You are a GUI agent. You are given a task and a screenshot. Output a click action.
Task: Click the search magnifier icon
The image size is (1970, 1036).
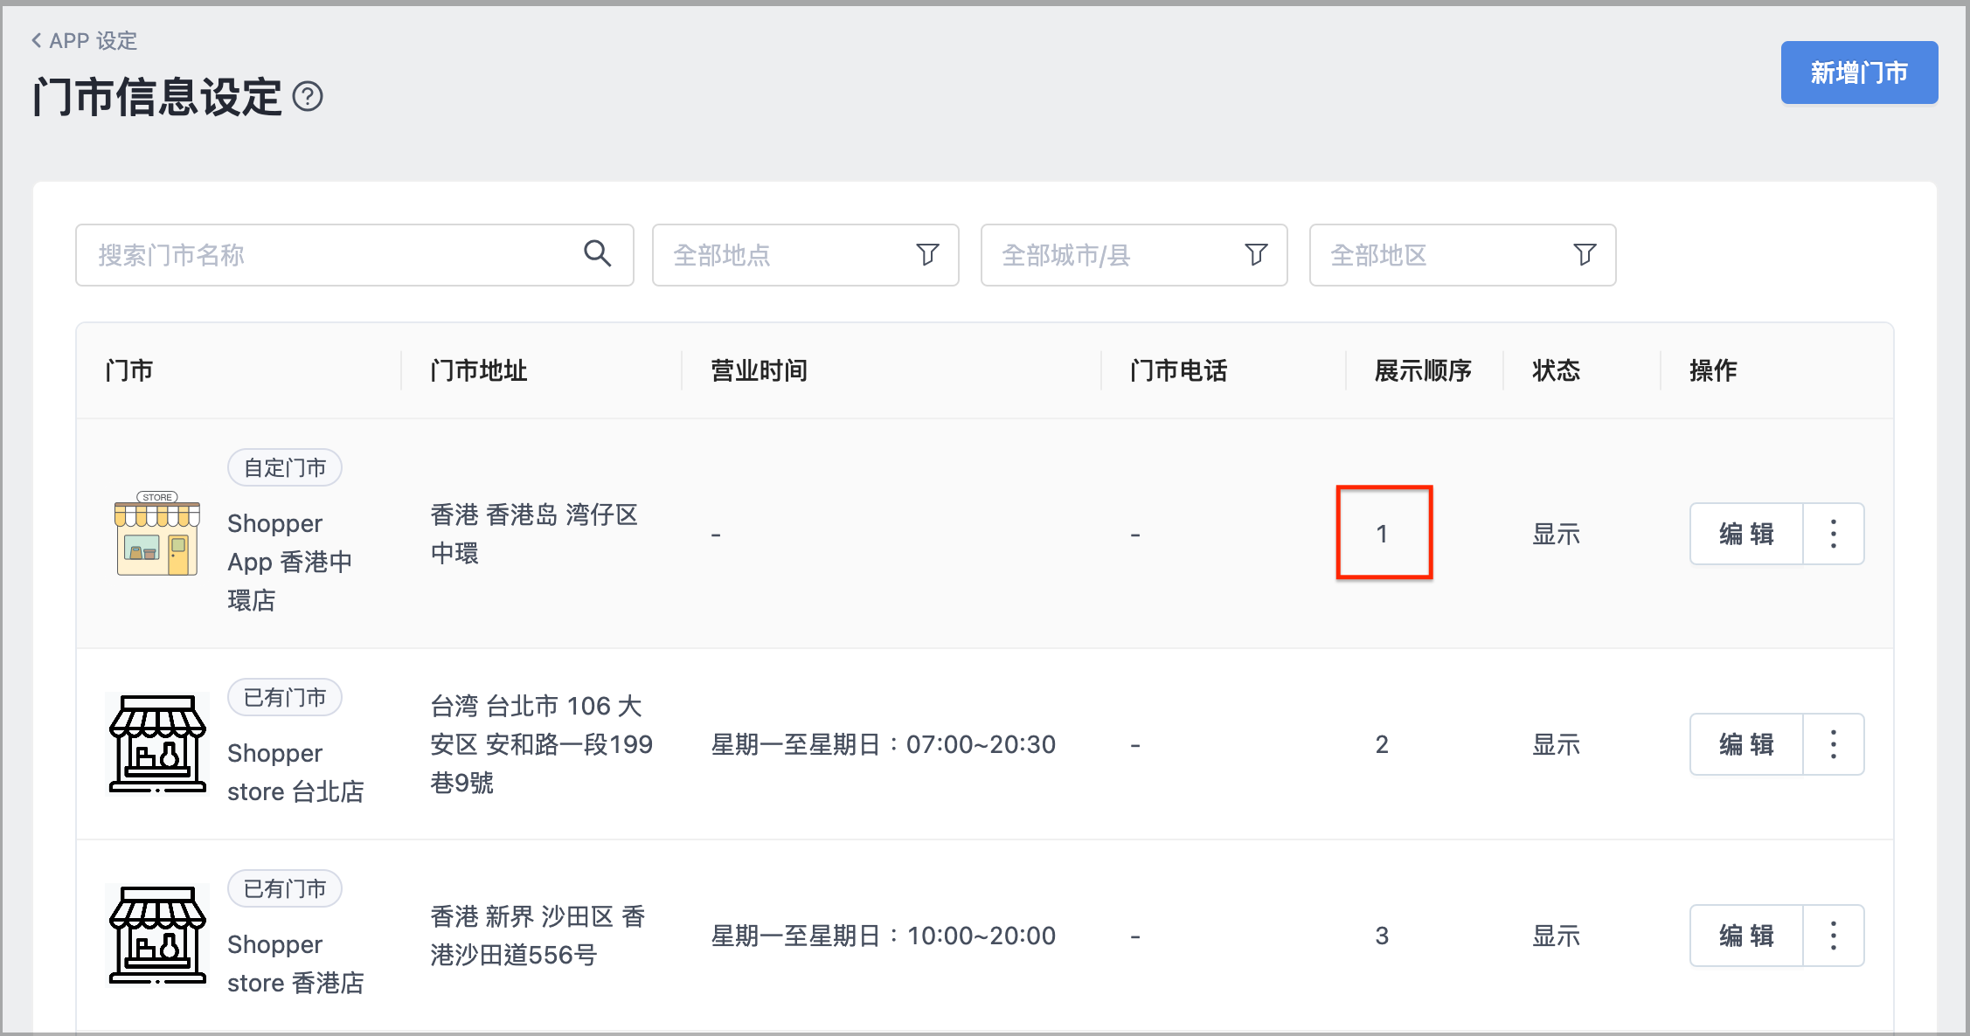click(598, 253)
